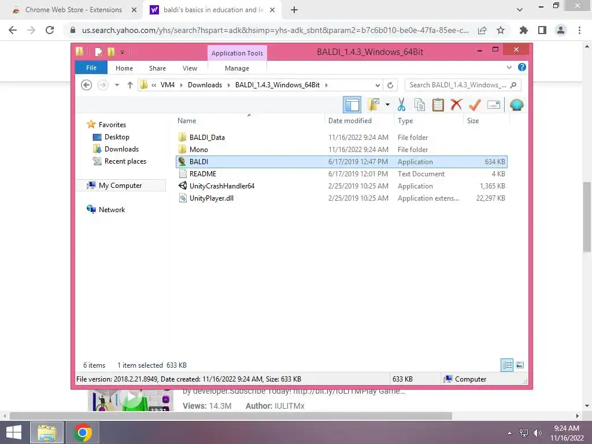The height and width of the screenshot is (444, 592).
Task: Expand the arrow after the Downloads breadcrumb
Action: (229, 85)
